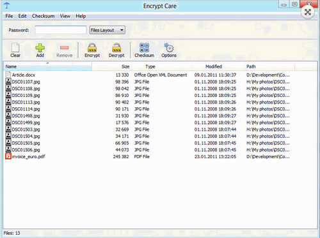This screenshot has width=320, height=238.
Task: Click the DSC01498.jpg image icon
Action: coord(8,115)
